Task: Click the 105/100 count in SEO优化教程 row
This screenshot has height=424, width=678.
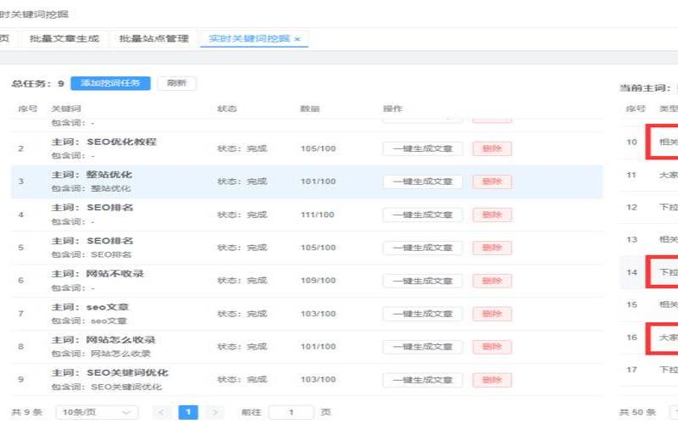Action: pos(319,149)
